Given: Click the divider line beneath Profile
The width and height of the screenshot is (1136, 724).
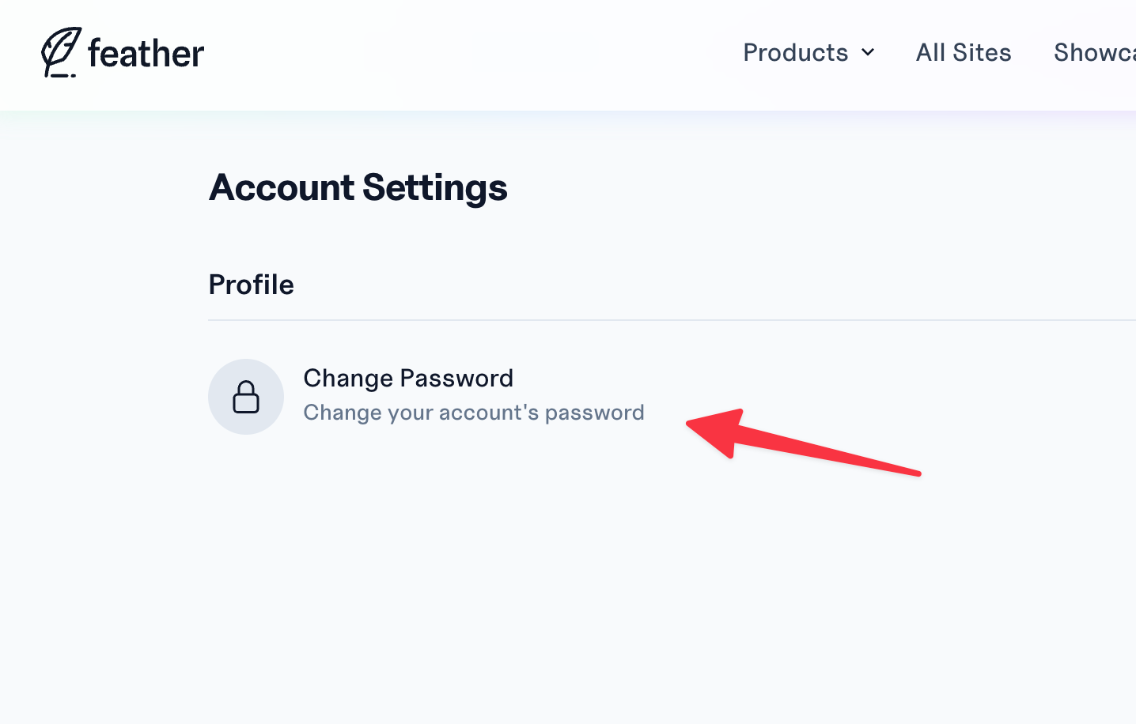Looking at the screenshot, I should (633, 320).
